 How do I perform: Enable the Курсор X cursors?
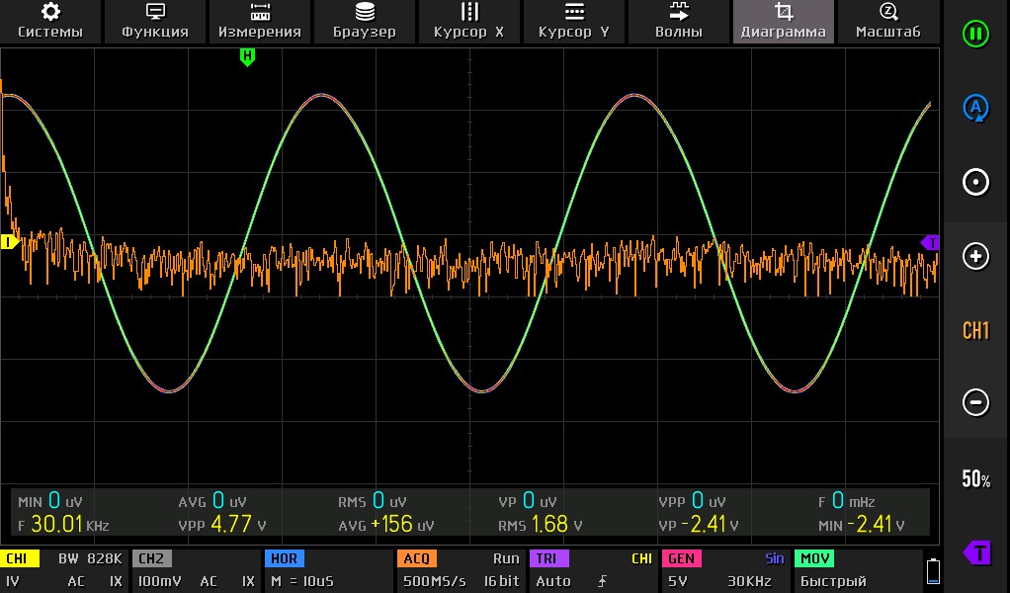[x=469, y=21]
